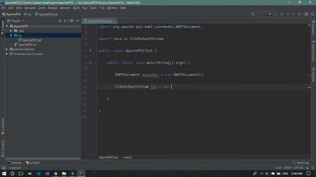Switch to ApachePOITest.java editor tab
Screen dimensions: 316x177
pos(99,21)
